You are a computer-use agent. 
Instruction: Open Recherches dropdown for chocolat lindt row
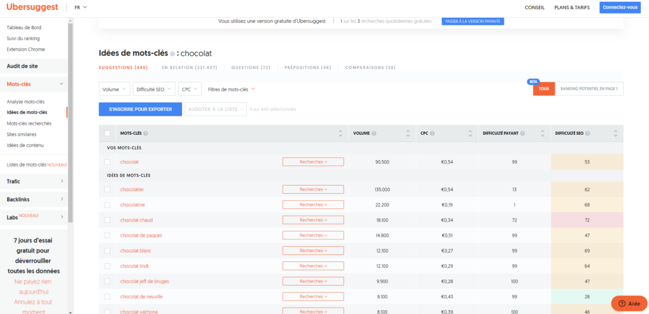coord(313,266)
